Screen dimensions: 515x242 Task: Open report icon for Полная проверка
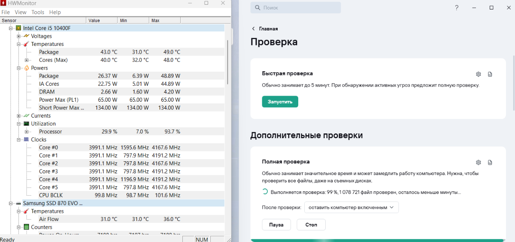click(490, 162)
